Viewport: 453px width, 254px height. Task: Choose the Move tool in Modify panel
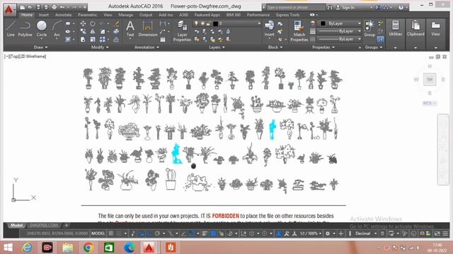coord(83,23)
